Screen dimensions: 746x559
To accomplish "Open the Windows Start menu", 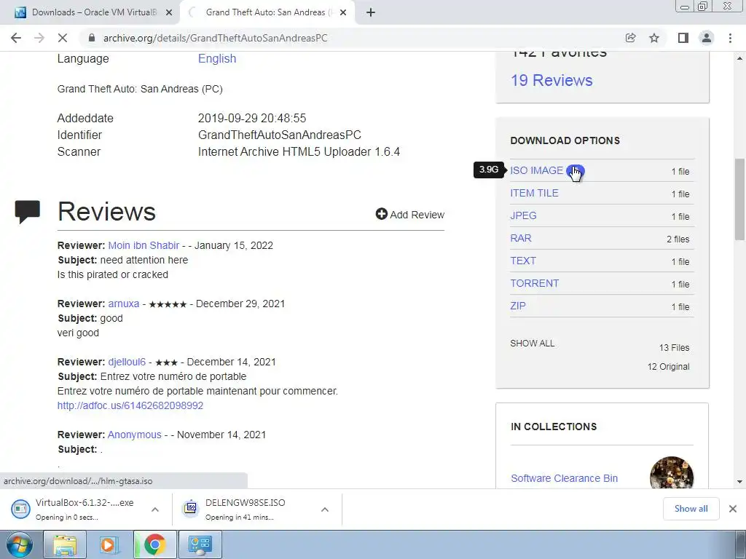I will [19, 544].
